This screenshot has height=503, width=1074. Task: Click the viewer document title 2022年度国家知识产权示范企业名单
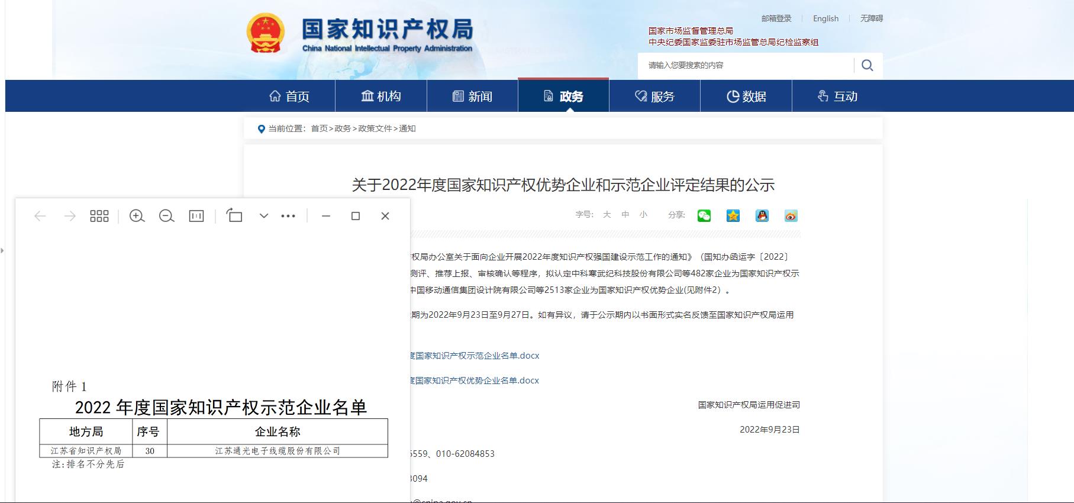(221, 407)
